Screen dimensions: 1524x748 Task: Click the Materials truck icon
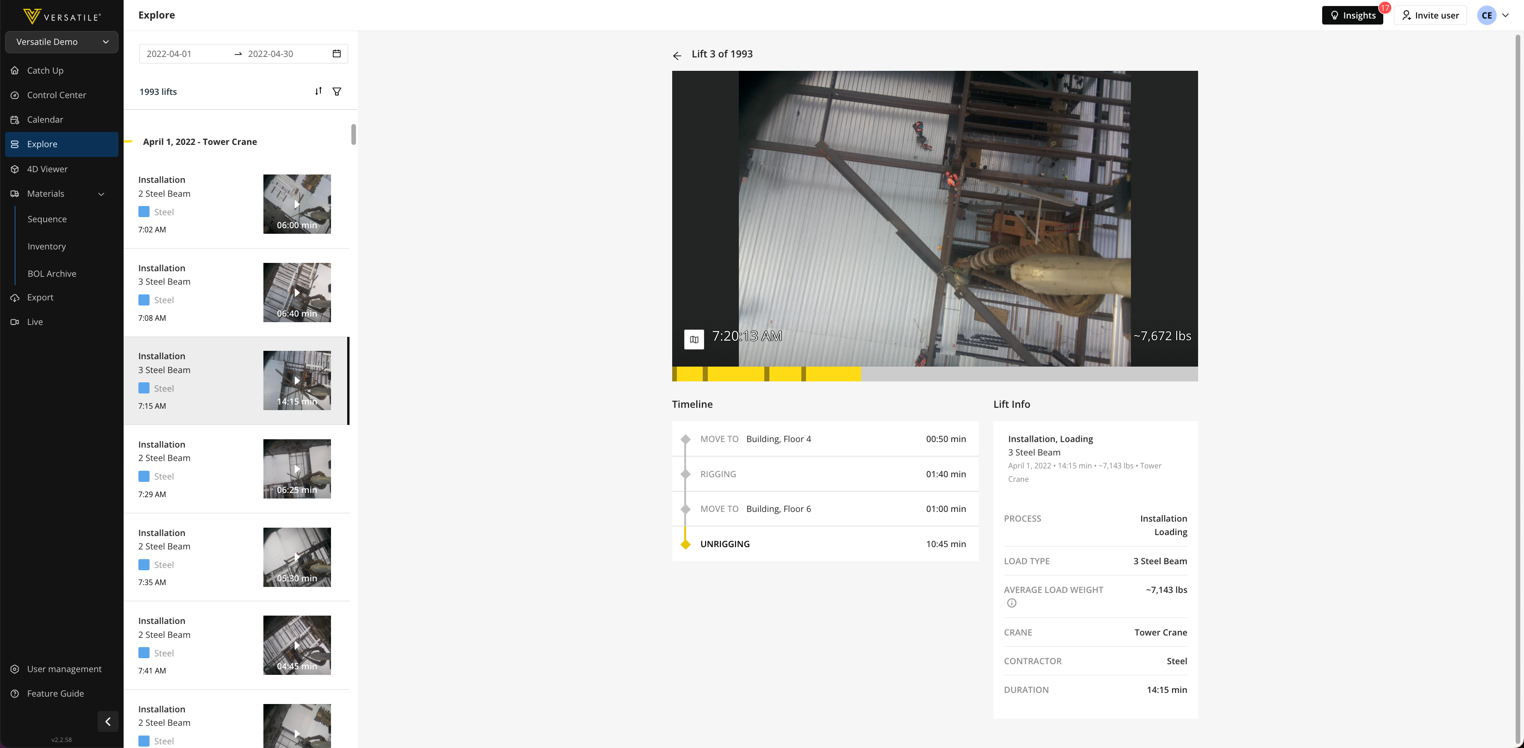tap(15, 194)
